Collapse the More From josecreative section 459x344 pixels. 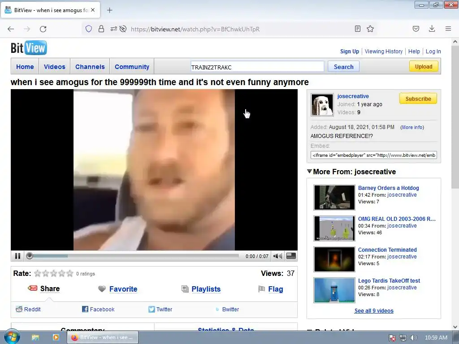coord(309,171)
